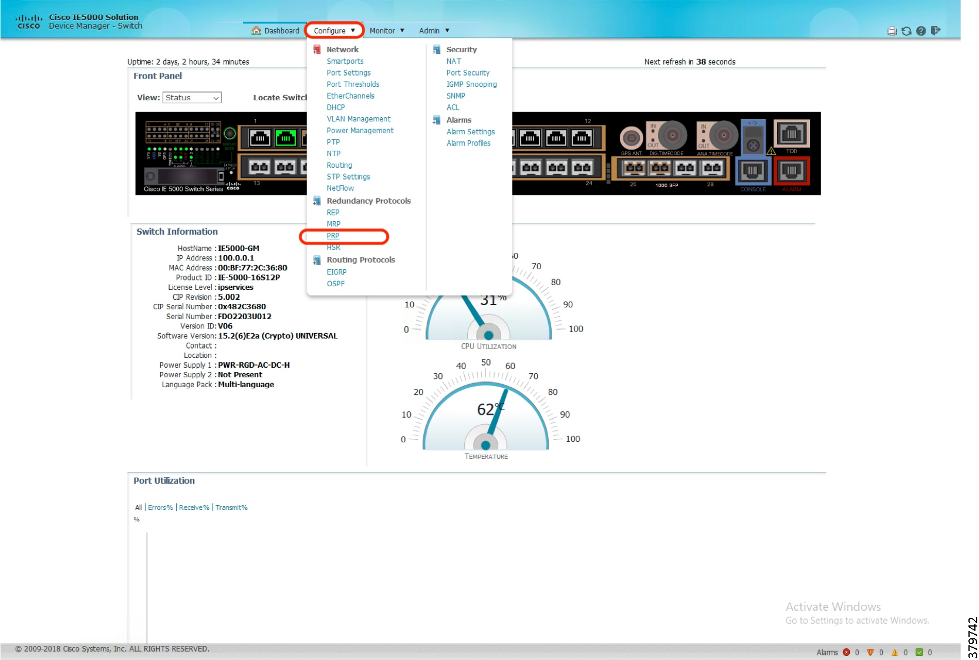
Task: Click the TOD port on front panel
Action: [x=792, y=134]
